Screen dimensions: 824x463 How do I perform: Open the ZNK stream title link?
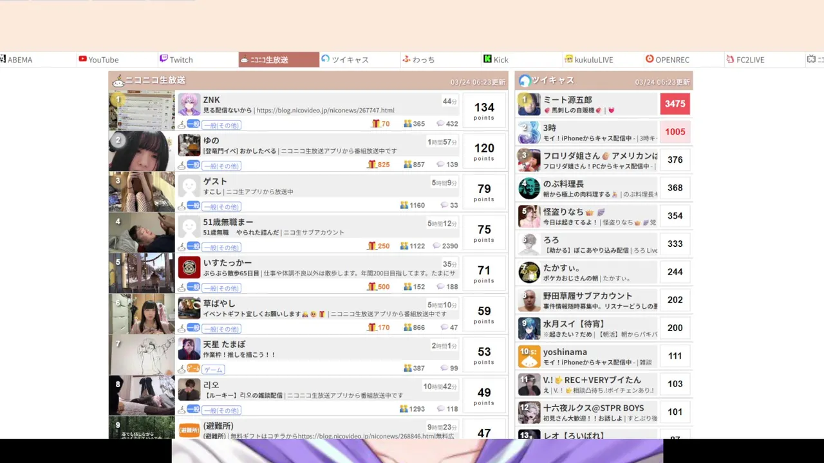299,110
